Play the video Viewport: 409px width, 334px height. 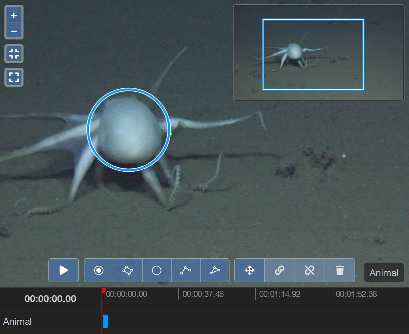pos(64,270)
